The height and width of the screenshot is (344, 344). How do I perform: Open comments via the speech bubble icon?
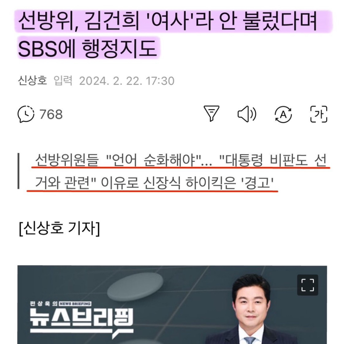26,114
